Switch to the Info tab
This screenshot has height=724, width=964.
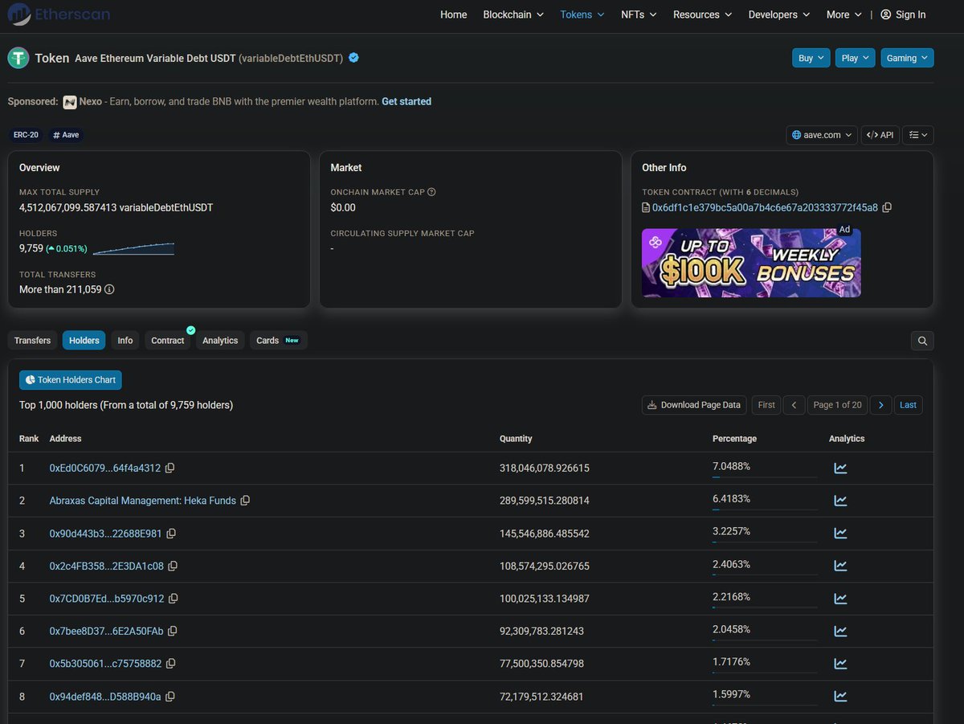tap(125, 341)
